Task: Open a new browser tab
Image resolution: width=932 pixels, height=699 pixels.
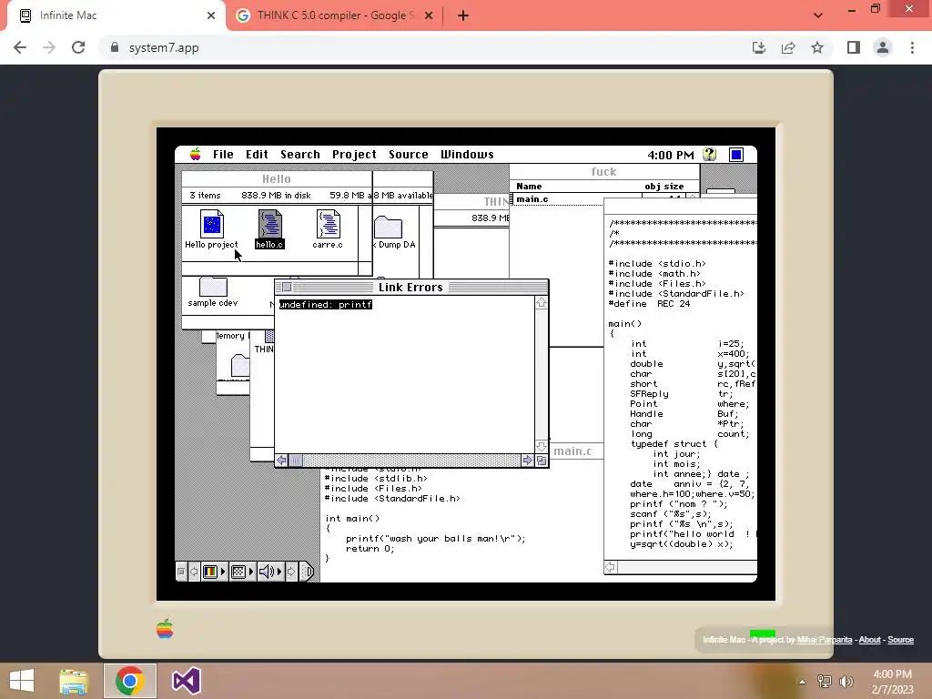Action: [463, 15]
